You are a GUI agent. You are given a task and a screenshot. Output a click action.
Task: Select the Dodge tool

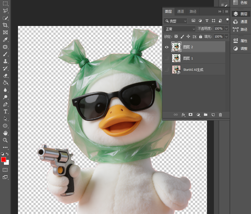[5, 97]
